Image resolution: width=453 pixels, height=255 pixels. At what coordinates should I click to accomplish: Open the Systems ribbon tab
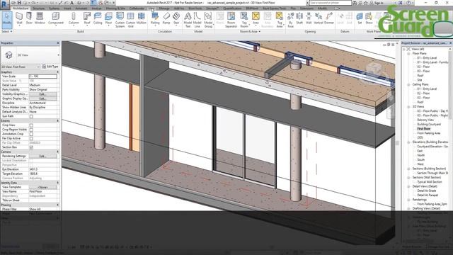tap(54, 8)
